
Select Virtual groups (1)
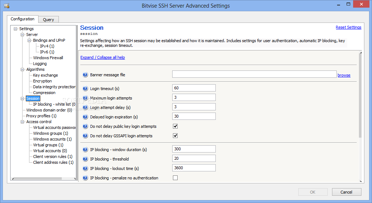(x=48, y=145)
